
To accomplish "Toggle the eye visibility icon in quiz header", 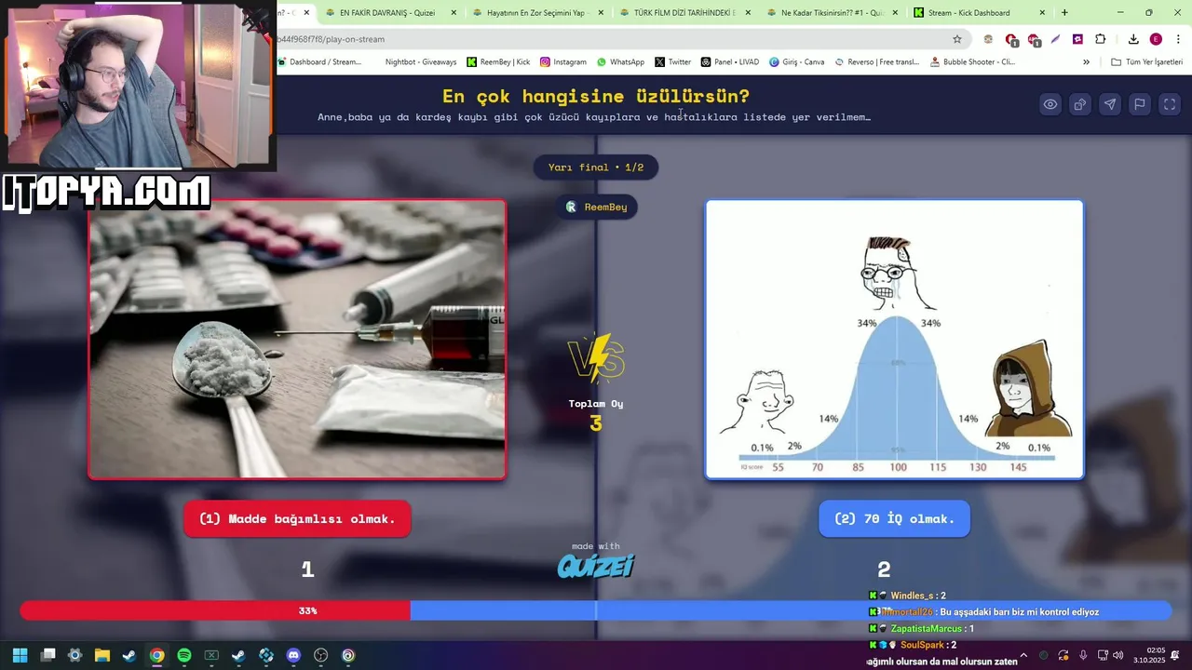I will [1050, 104].
